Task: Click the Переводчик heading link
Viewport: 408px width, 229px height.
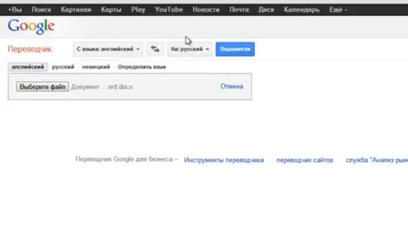Action: (30, 49)
